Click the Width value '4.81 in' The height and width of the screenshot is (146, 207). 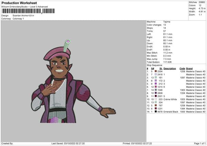tap(202, 12)
